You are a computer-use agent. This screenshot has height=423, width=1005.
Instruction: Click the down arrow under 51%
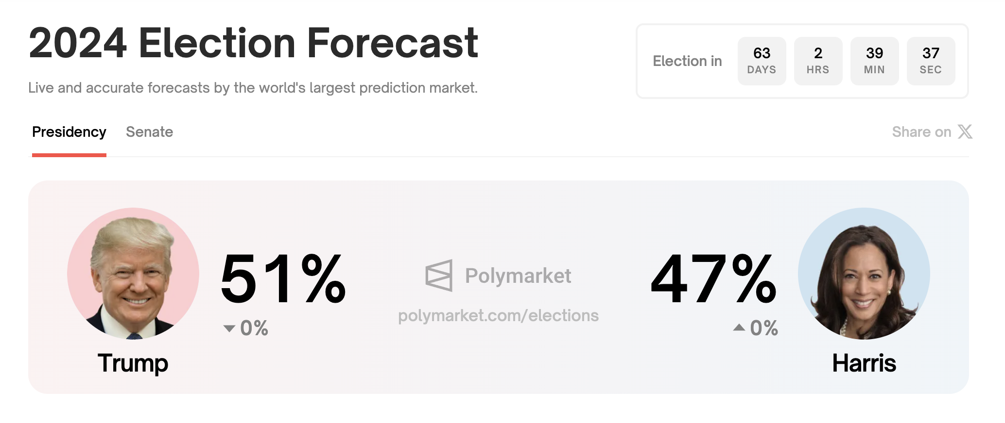pyautogui.click(x=229, y=328)
